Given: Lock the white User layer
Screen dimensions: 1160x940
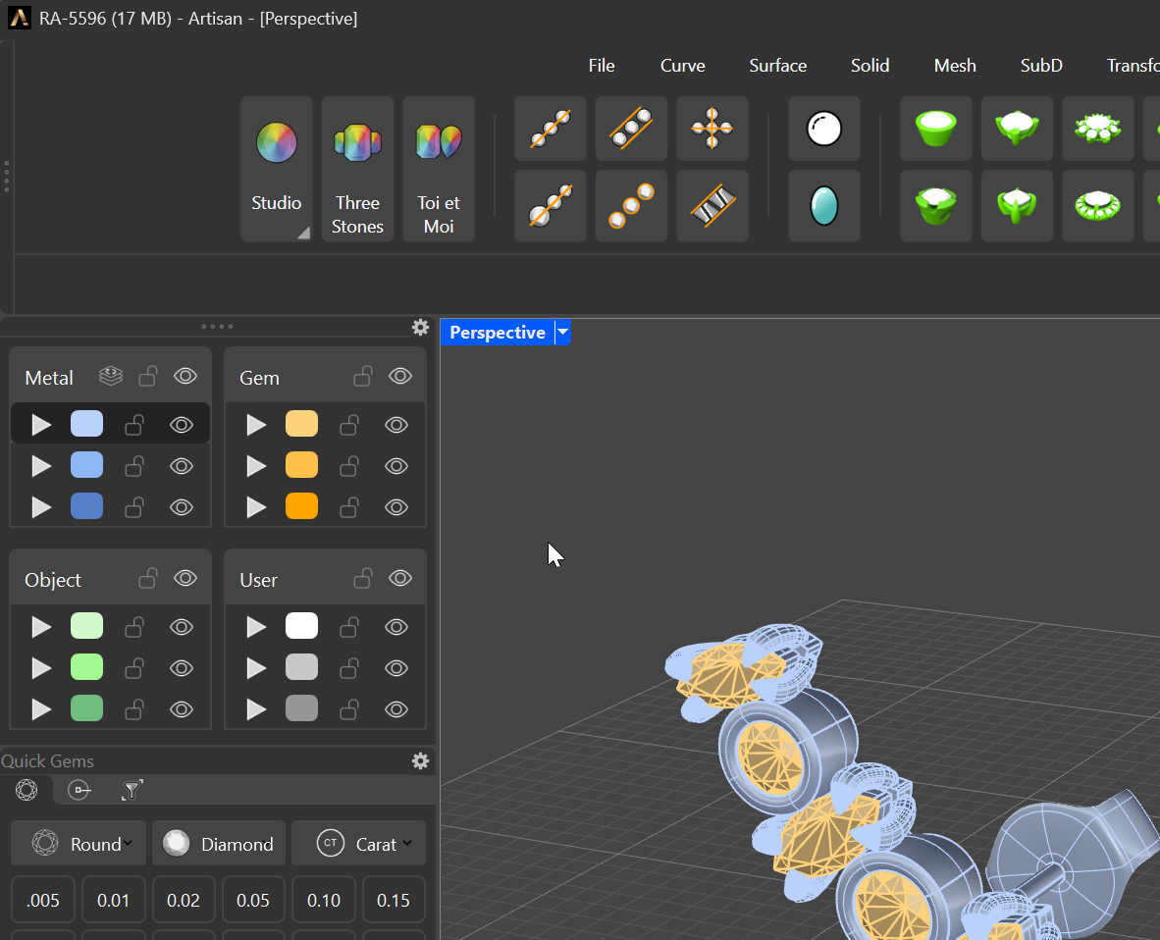Looking at the screenshot, I should coord(349,627).
